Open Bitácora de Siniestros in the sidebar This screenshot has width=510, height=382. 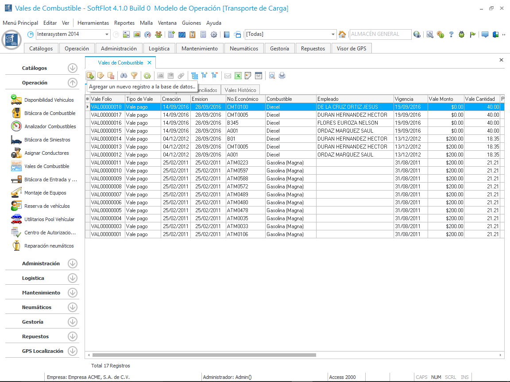[47, 140]
